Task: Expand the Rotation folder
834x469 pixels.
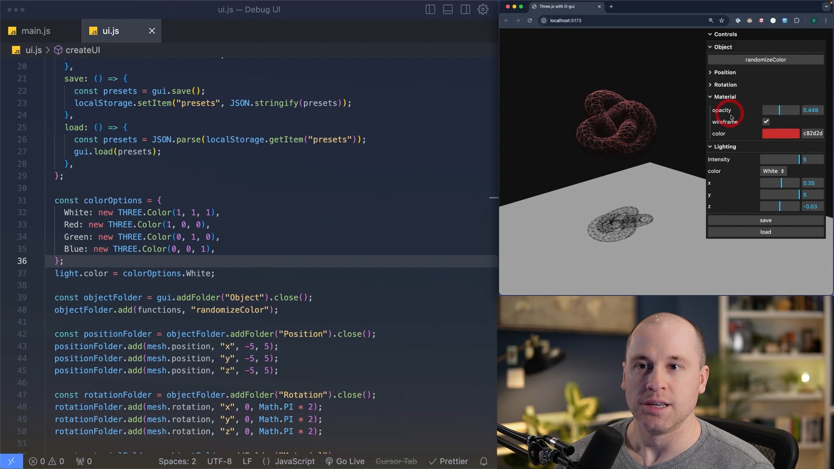Action: click(766, 85)
